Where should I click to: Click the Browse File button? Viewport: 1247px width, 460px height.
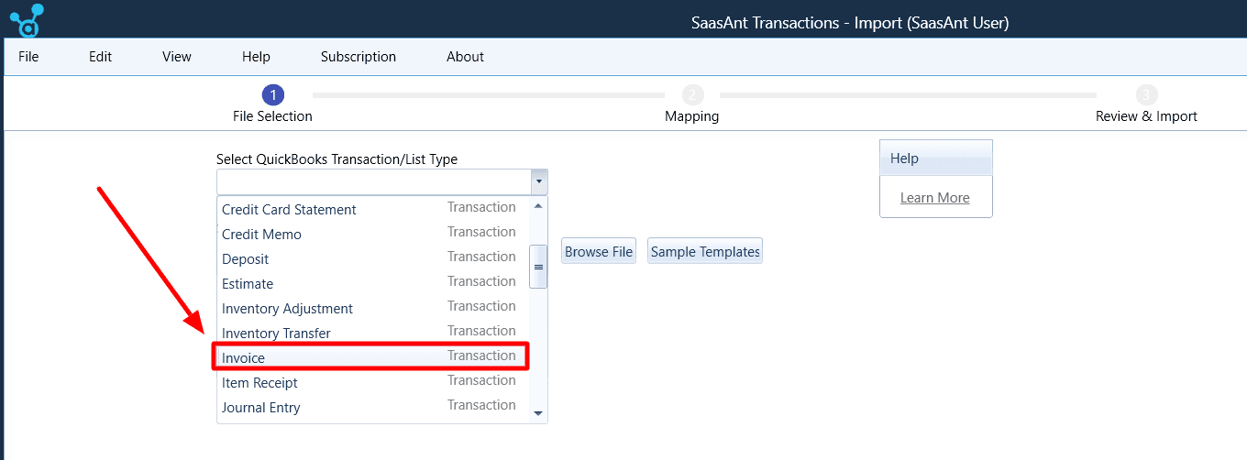pyautogui.click(x=599, y=251)
